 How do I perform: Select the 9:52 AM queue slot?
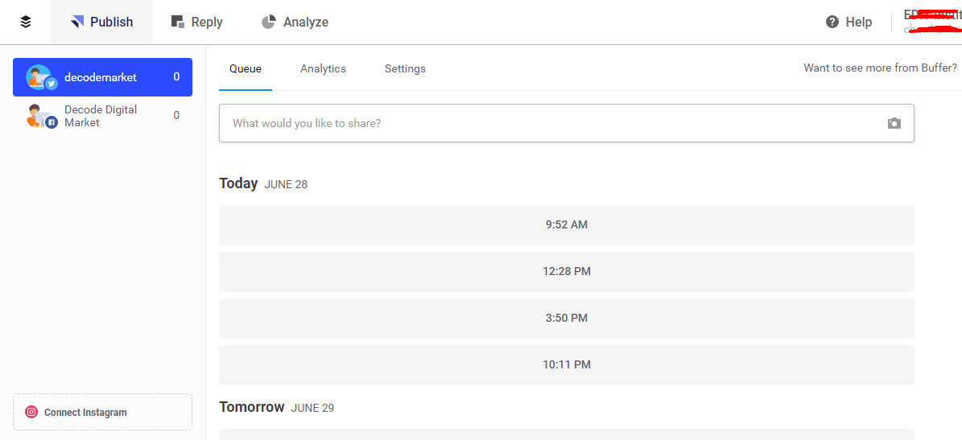click(x=566, y=225)
